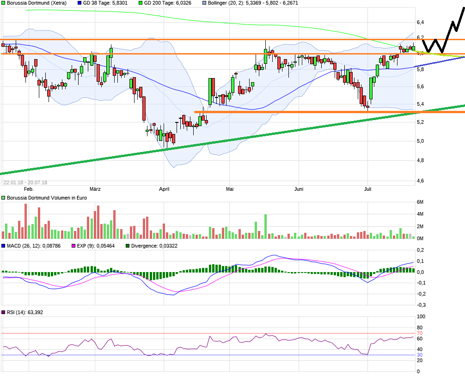Click the Borussia Dortmund (Xetra) legend swatch
Image resolution: width=465 pixels, height=376 pixels.
click(4, 3)
